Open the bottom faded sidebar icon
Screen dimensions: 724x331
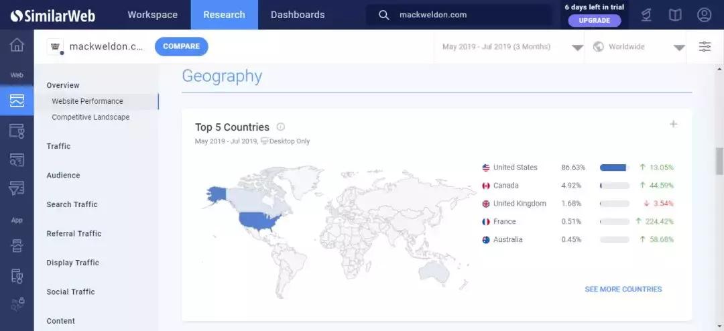17,304
